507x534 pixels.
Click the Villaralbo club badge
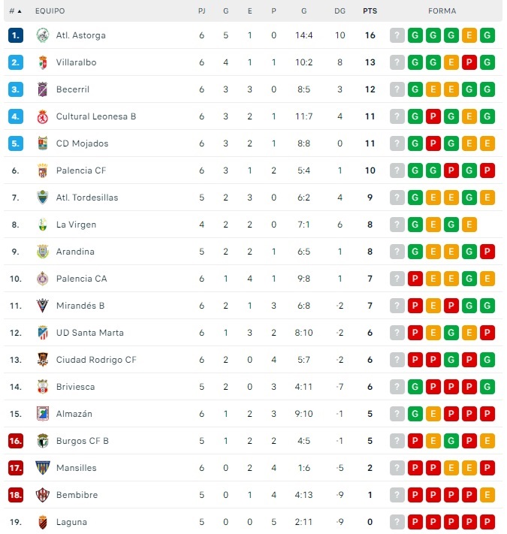pyautogui.click(x=43, y=62)
